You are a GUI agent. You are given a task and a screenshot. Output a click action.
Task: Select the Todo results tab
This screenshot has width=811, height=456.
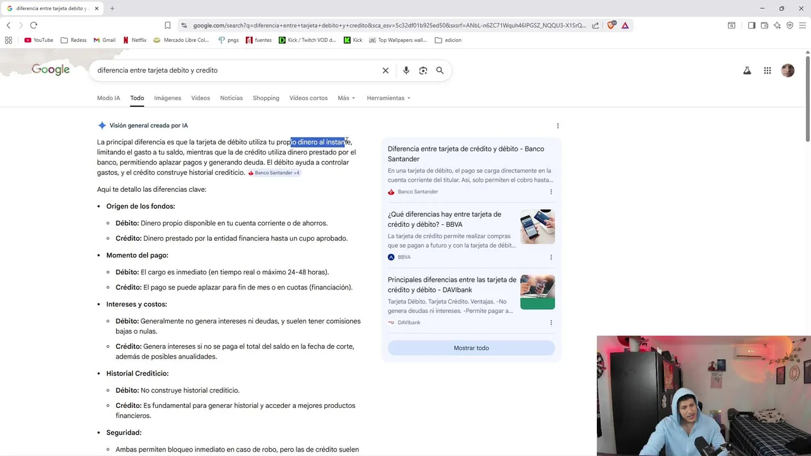point(137,98)
